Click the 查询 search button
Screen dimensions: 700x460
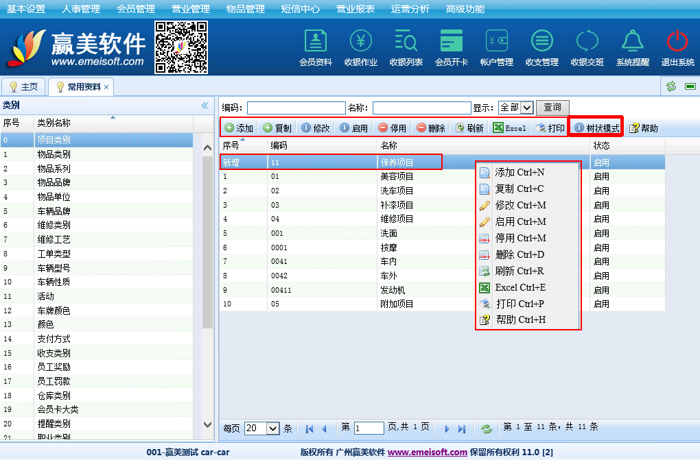pyautogui.click(x=552, y=108)
